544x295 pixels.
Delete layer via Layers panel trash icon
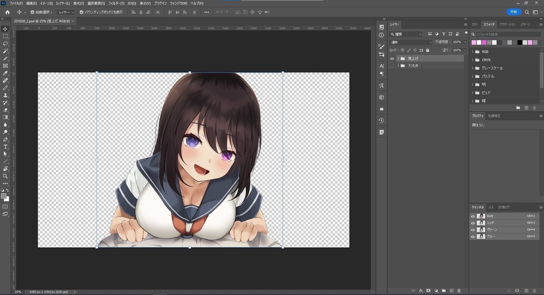coord(459,290)
